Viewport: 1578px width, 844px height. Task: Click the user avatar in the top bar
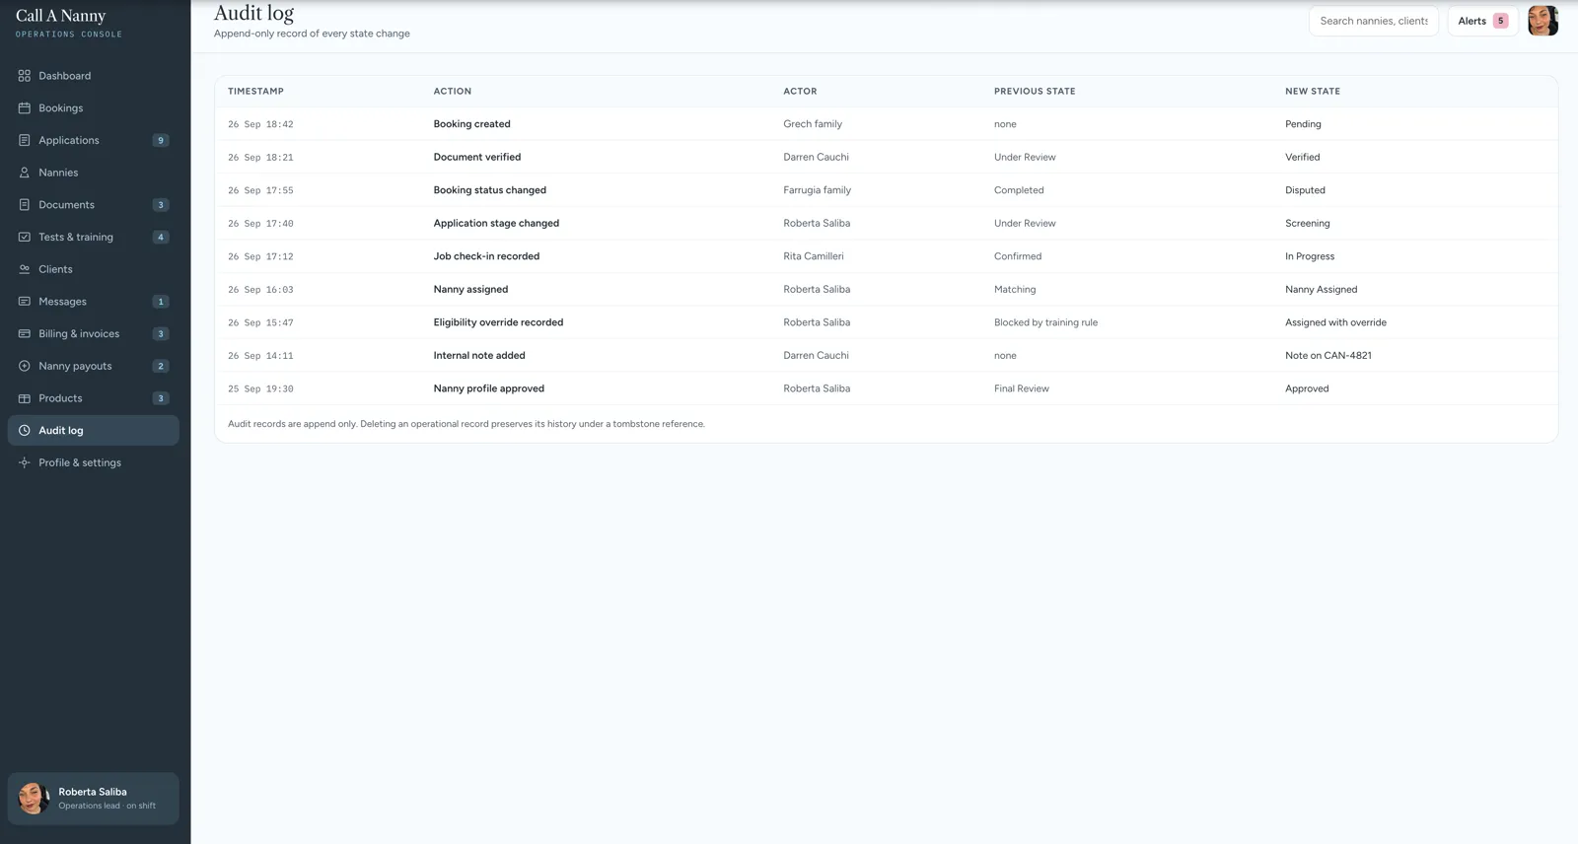coord(1542,21)
